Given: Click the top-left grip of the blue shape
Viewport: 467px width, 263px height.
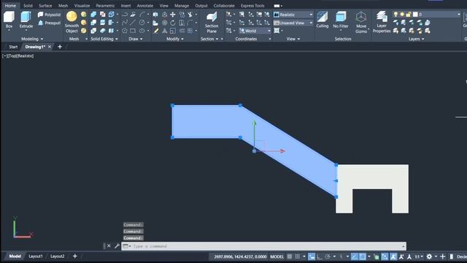Looking at the screenshot, I should (172, 105).
